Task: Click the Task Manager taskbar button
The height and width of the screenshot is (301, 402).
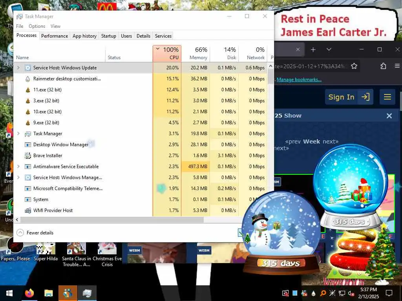Action: tap(87, 293)
